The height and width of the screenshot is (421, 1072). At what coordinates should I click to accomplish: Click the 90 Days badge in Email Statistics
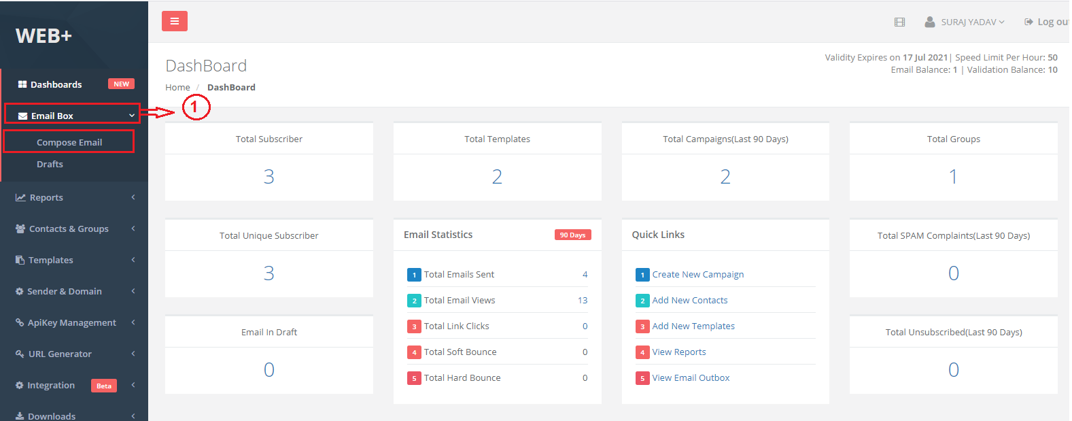click(572, 235)
